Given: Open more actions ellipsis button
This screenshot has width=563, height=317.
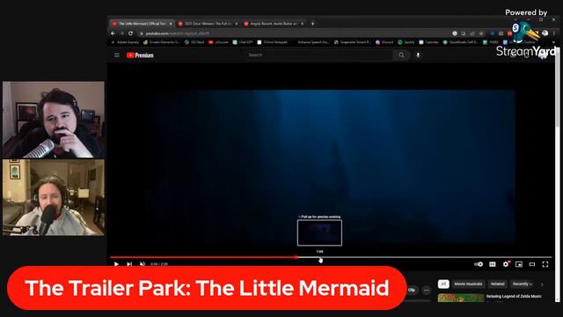Looking at the screenshot, I should click(426, 290).
